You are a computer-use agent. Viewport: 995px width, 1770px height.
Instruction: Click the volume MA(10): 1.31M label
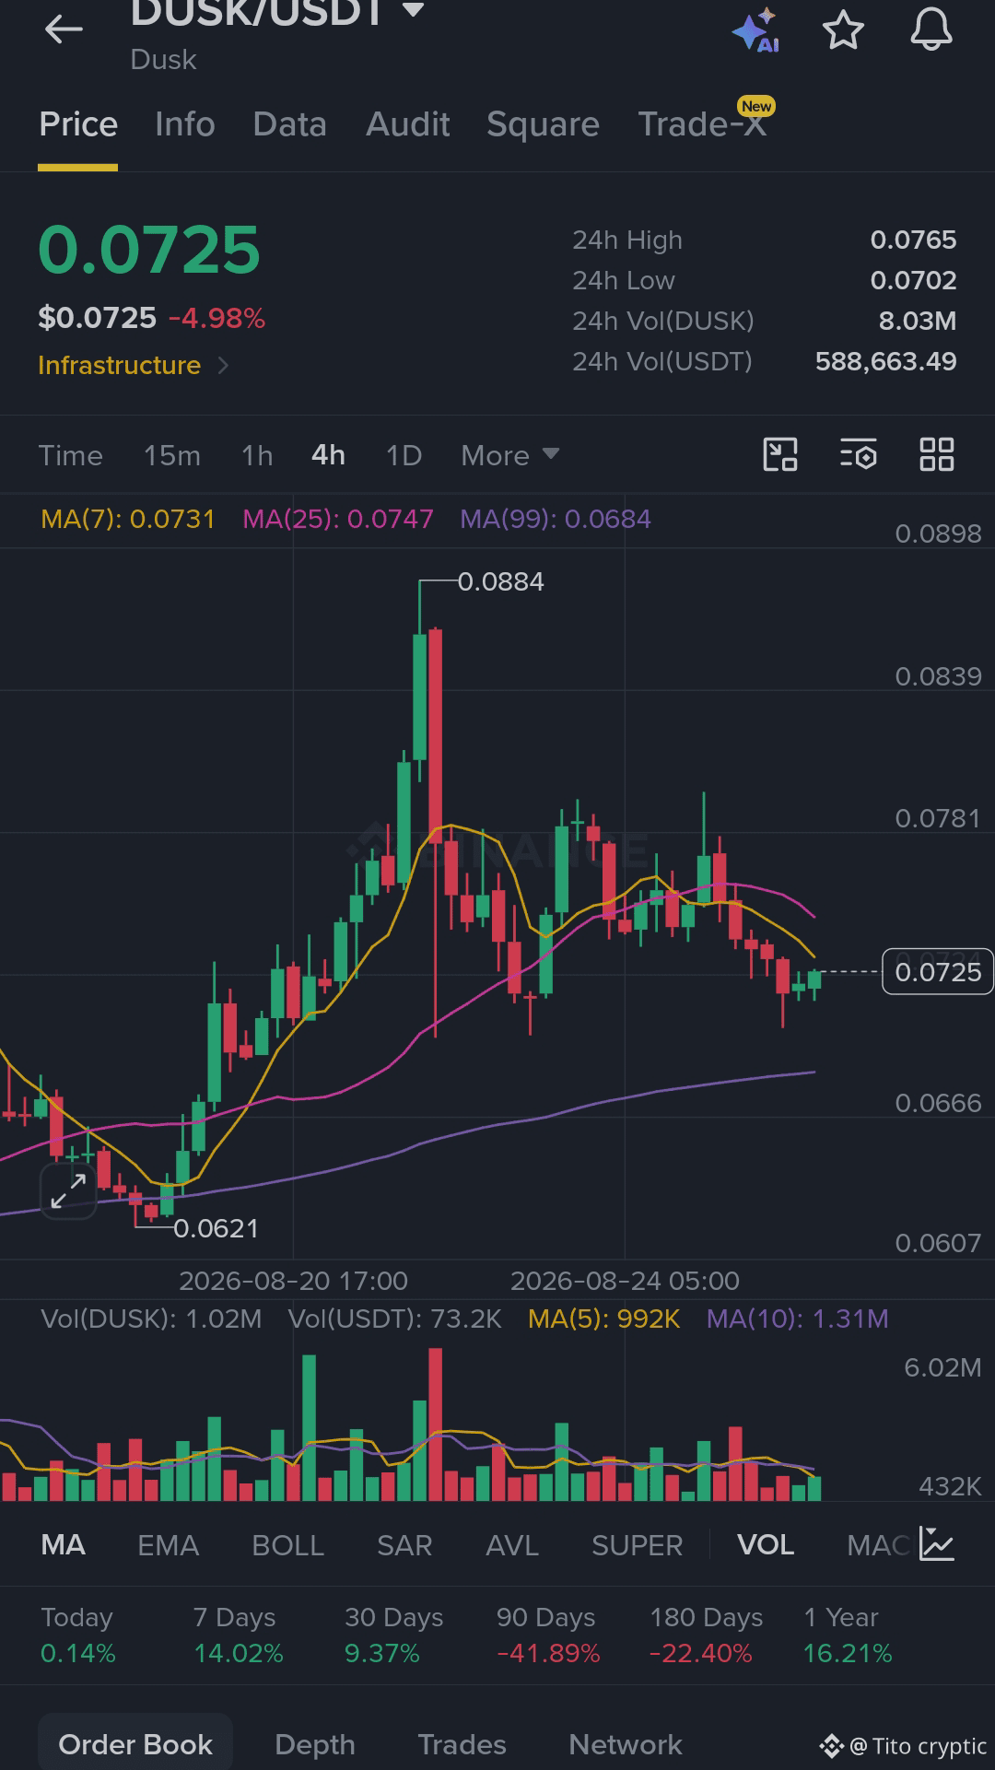click(x=797, y=1319)
